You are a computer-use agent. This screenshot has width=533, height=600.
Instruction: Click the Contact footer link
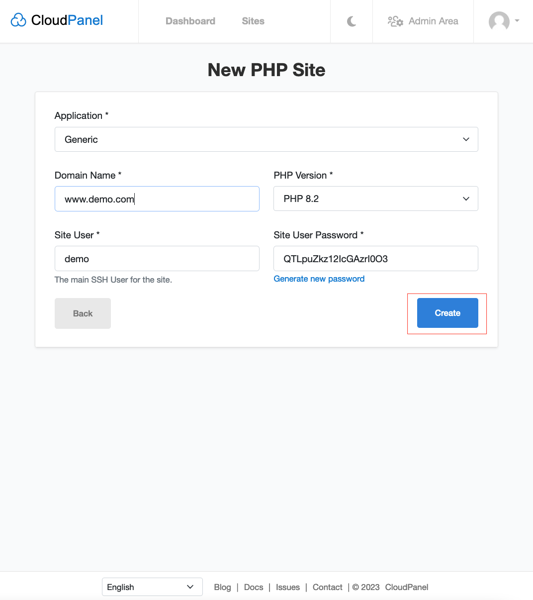click(327, 587)
